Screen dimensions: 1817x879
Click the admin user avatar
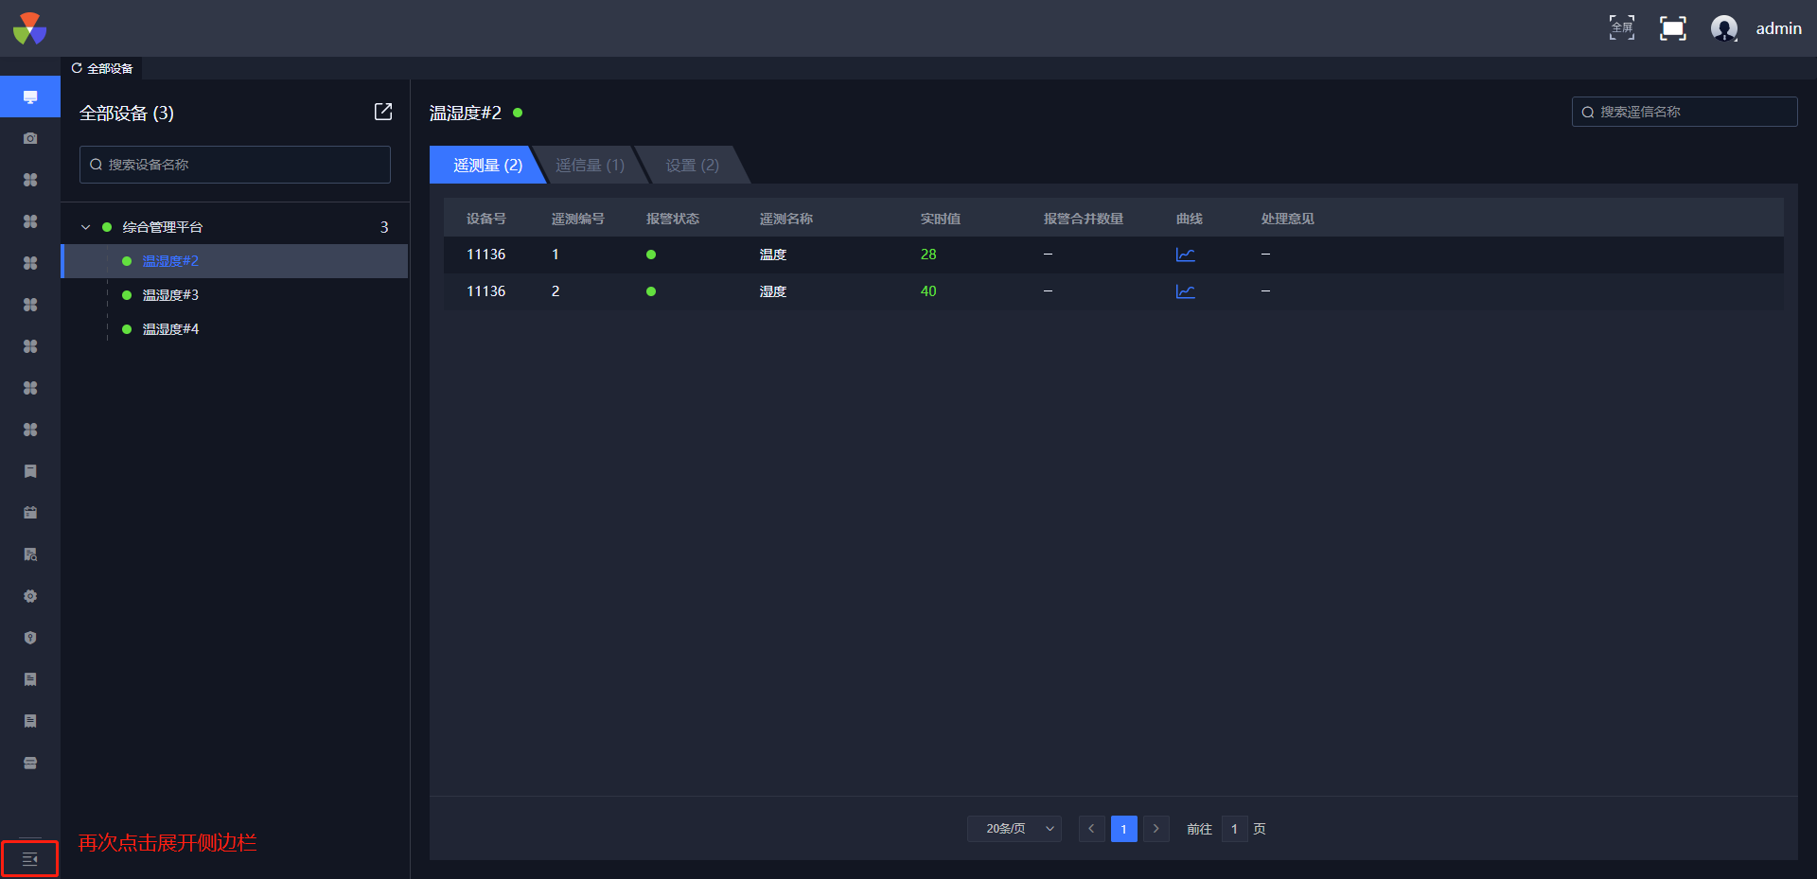[x=1723, y=28]
